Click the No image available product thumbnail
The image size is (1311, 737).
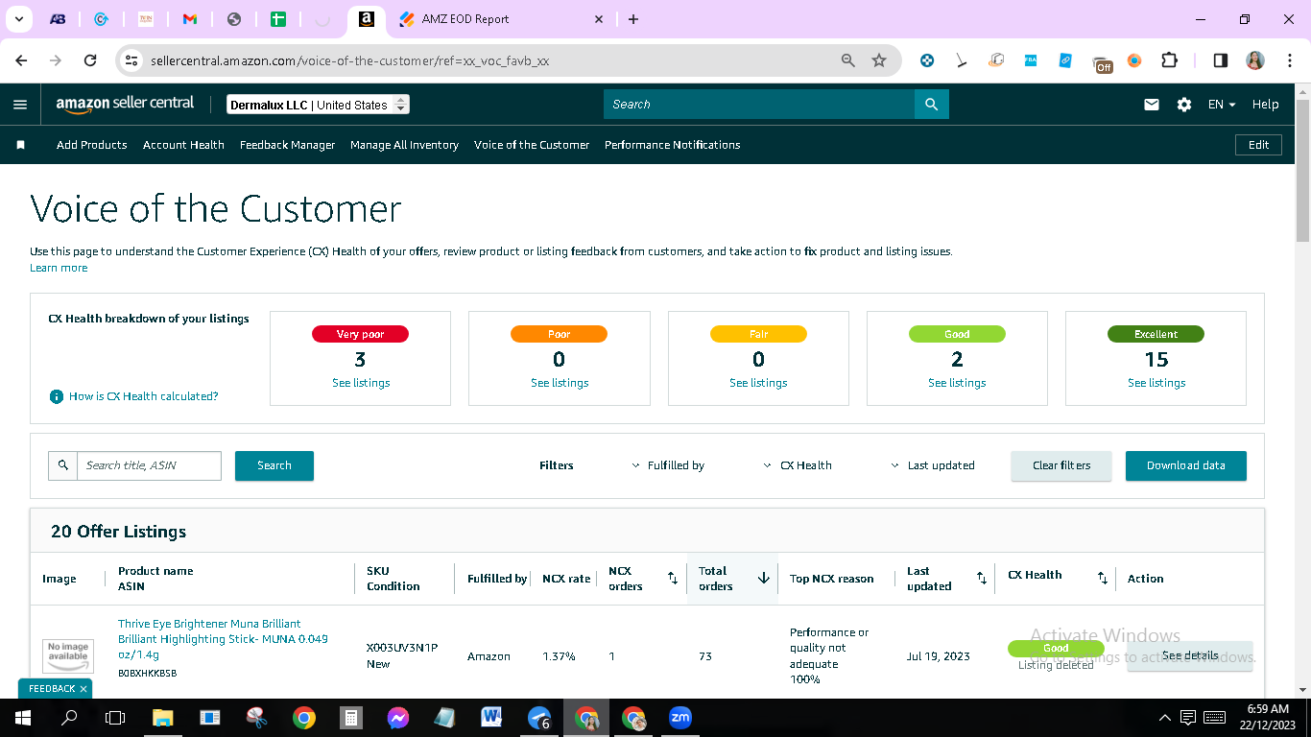tap(69, 656)
